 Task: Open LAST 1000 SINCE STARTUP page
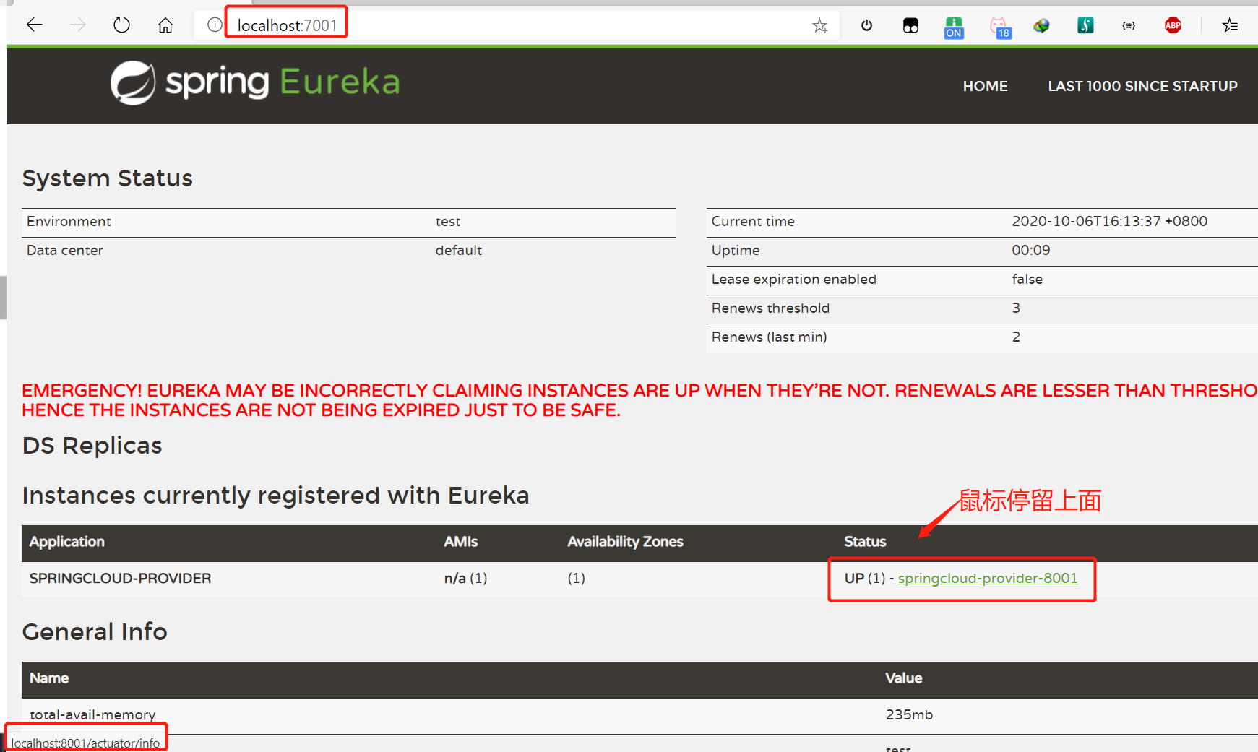tap(1142, 86)
